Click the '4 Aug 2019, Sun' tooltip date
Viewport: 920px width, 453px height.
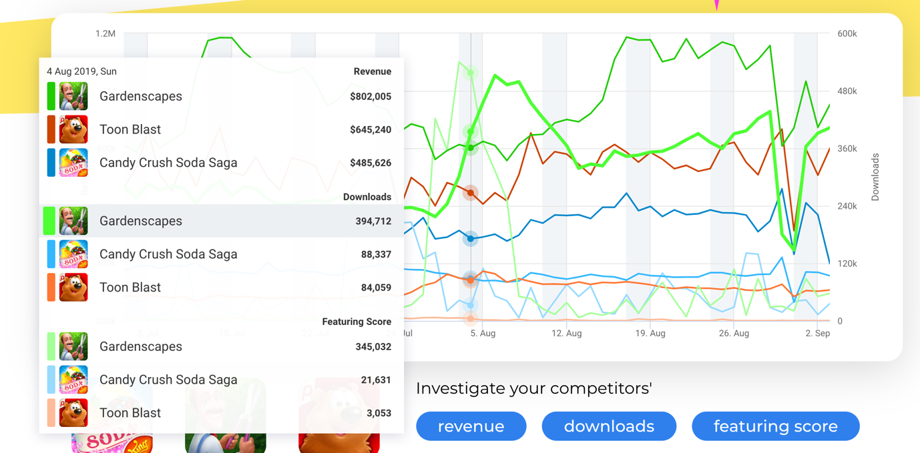click(81, 71)
